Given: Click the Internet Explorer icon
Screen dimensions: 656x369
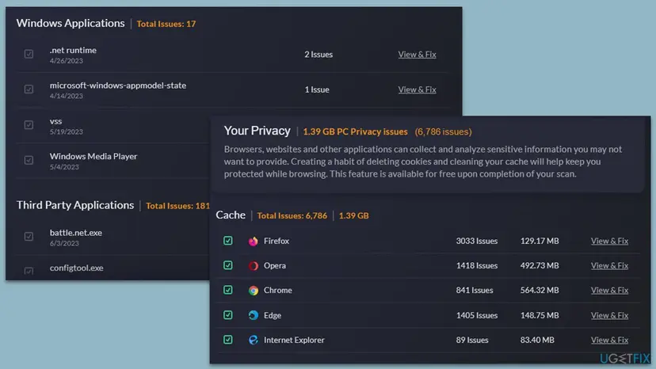Looking at the screenshot, I should 253,340.
